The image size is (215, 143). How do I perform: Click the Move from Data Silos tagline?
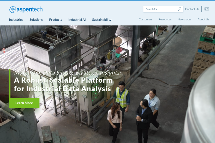(x=68, y=73)
